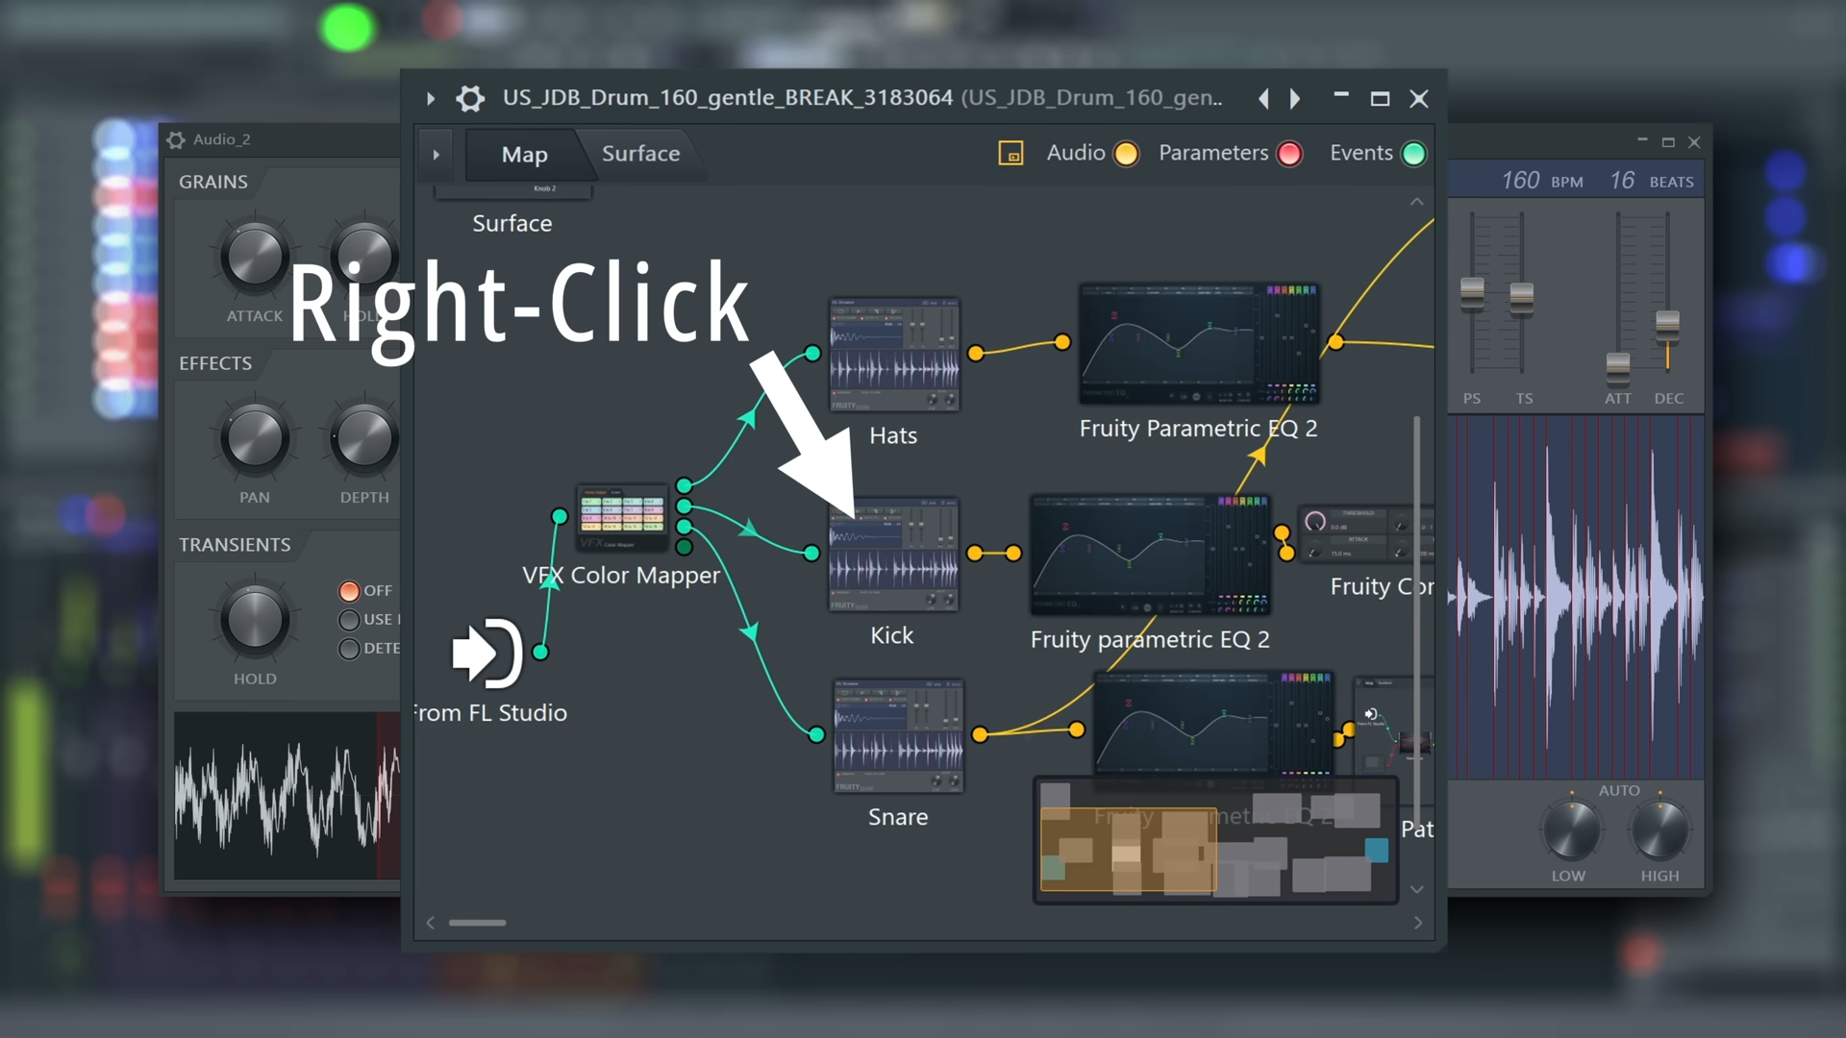Select the Snare plugin node

point(898,736)
